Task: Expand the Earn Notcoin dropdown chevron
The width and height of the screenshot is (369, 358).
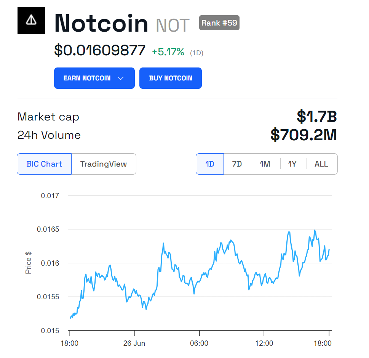Action: pyautogui.click(x=121, y=78)
